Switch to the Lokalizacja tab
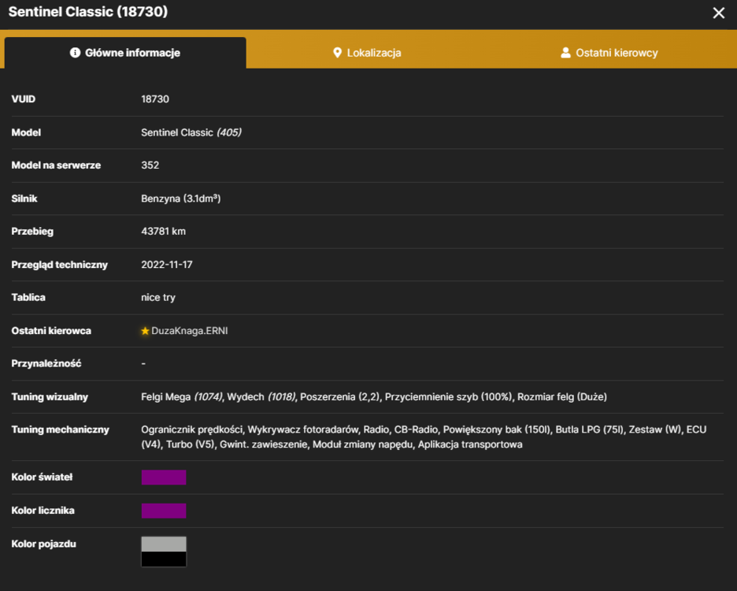This screenshot has width=737, height=591. pyautogui.click(x=367, y=53)
